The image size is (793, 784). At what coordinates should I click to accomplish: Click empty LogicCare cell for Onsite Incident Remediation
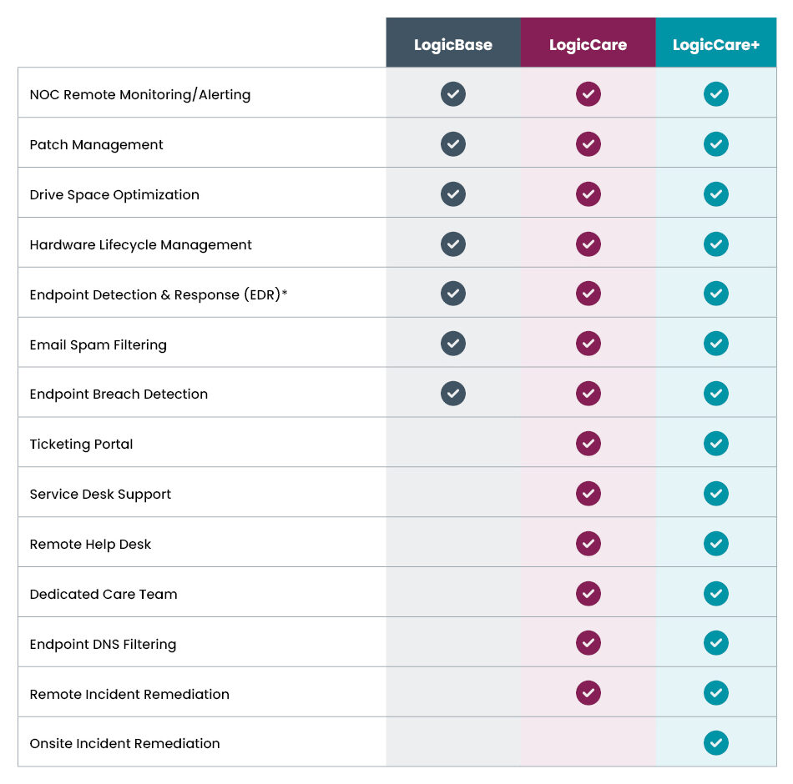point(588,743)
